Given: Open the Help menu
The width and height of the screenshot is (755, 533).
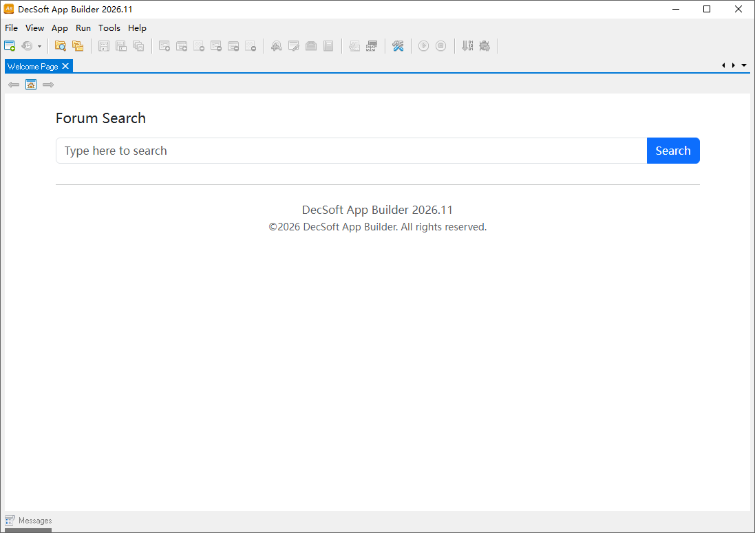Looking at the screenshot, I should point(137,28).
